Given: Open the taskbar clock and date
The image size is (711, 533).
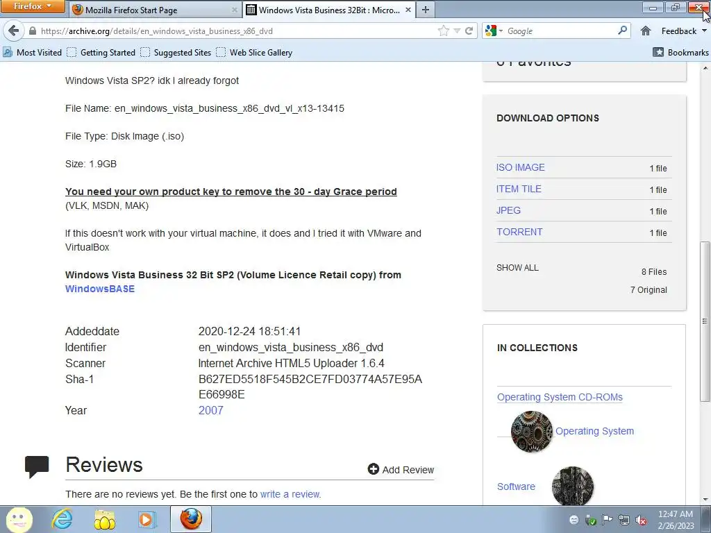Looking at the screenshot, I should click(x=676, y=520).
